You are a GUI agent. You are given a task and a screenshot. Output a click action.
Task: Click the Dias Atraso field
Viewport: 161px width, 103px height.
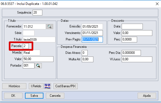pos(85,53)
